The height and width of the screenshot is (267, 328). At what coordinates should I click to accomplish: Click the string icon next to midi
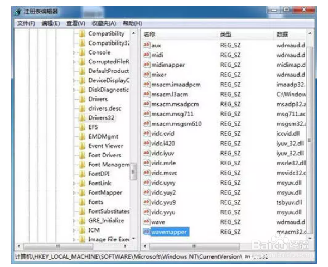coord(147,55)
